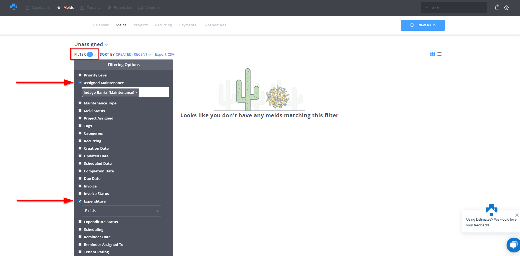The width and height of the screenshot is (520, 256).
Task: Check the Tags filter
Action: pos(80,126)
